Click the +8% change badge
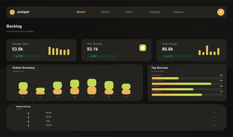The height and width of the screenshot is (137, 233). (x=102, y=56)
